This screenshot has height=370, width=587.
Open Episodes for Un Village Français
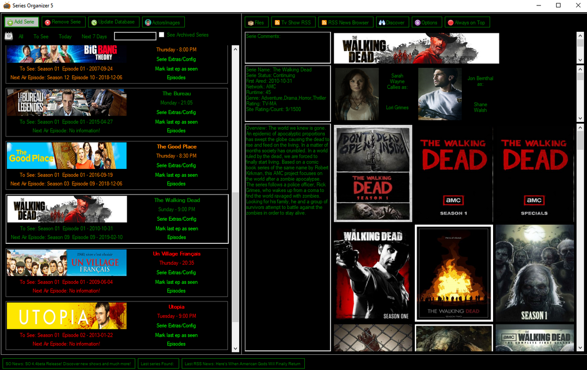click(x=177, y=291)
